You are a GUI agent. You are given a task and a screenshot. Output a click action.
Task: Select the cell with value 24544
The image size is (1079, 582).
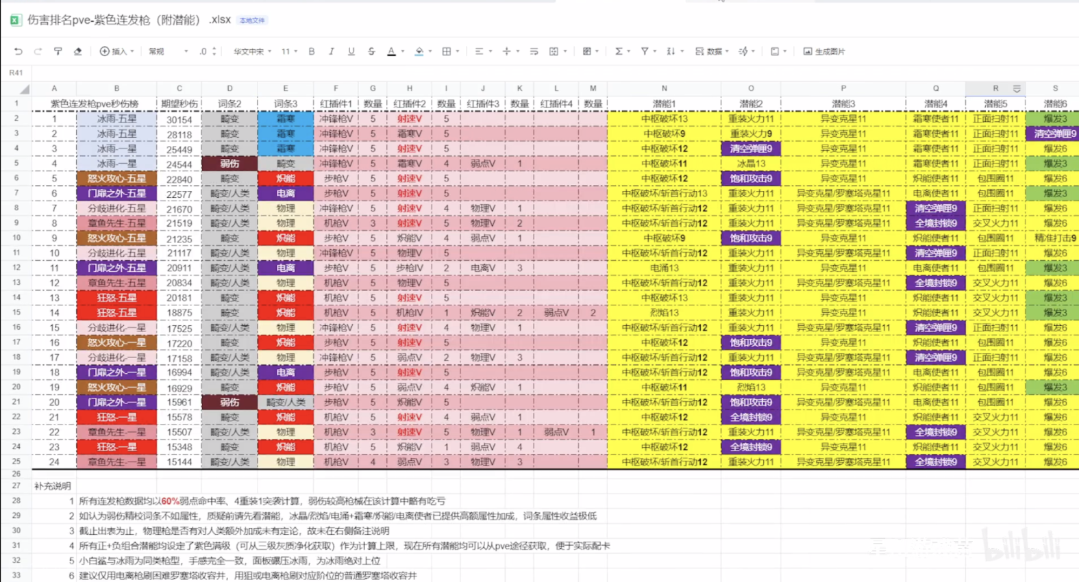[x=179, y=164]
